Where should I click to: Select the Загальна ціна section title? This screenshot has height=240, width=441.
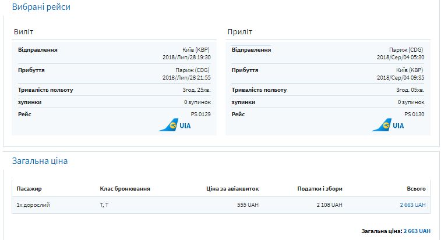point(40,161)
